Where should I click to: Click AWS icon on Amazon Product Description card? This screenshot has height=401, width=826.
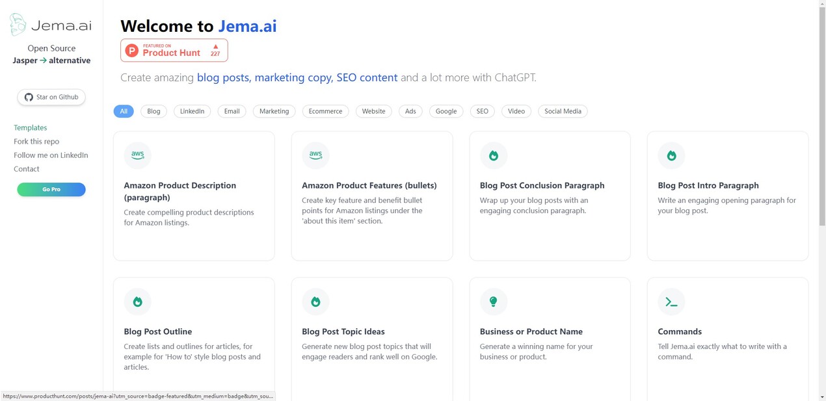pos(137,155)
